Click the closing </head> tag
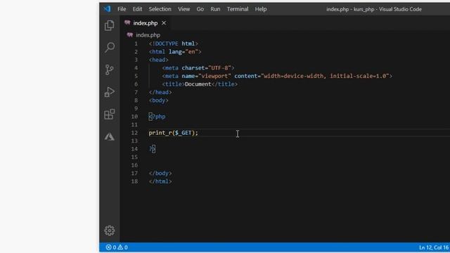Image resolution: width=450 pixels, height=253 pixels. coord(160,92)
